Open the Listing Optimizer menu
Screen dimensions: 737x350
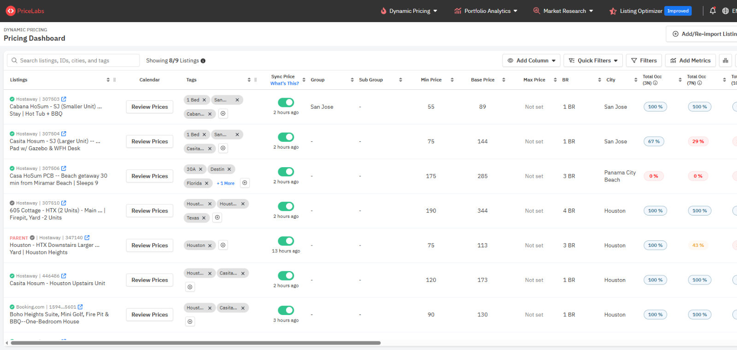pos(650,11)
